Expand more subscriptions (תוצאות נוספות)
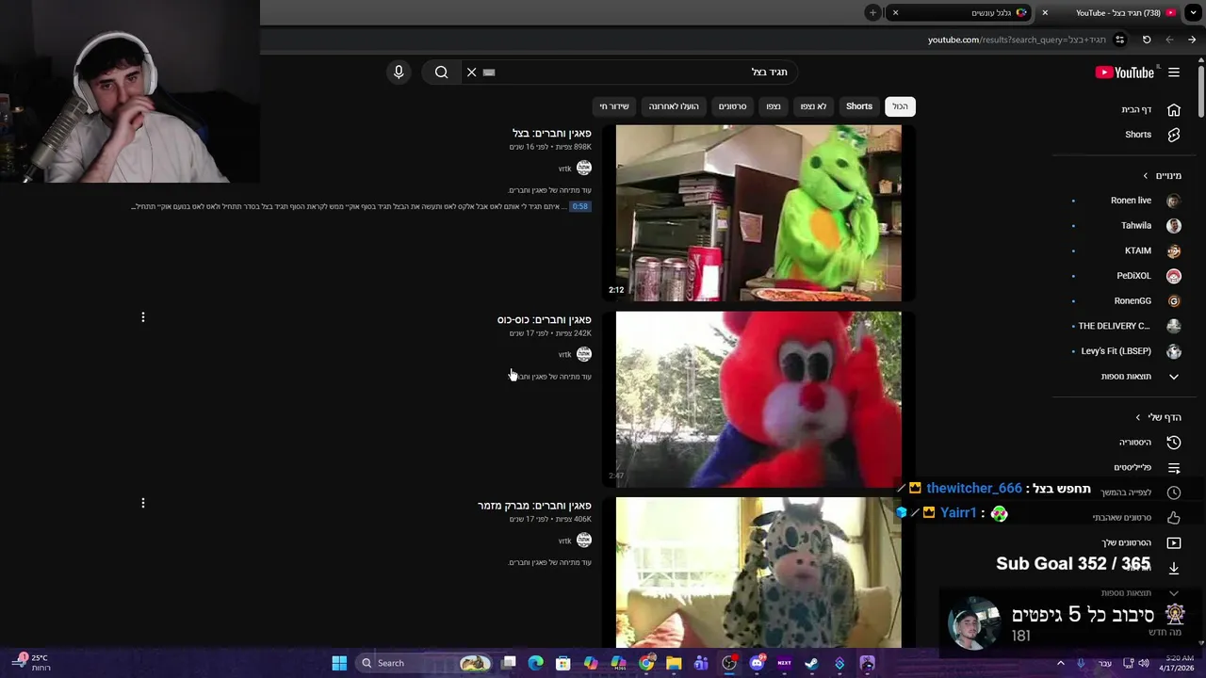Screen dimensions: 1206x678 click(1140, 377)
